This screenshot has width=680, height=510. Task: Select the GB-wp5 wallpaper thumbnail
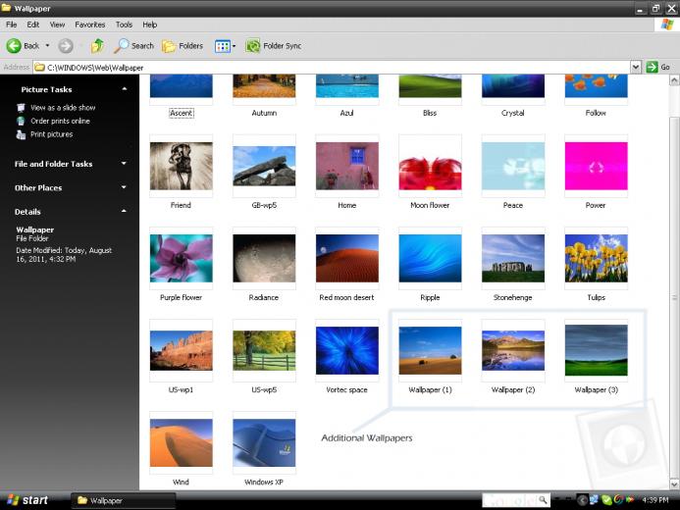coord(264,166)
